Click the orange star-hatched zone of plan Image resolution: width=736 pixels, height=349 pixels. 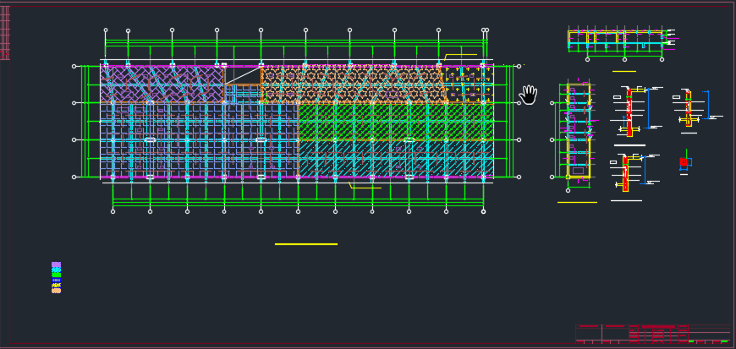[354, 85]
